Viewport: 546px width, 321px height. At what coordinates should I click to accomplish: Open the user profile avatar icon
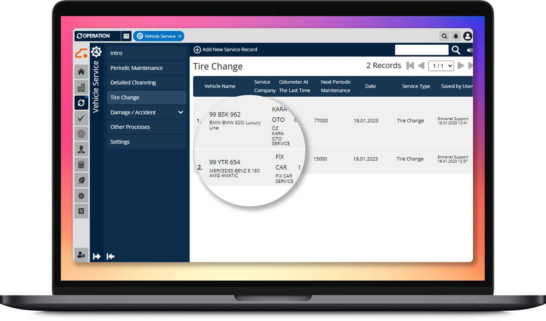click(x=467, y=36)
